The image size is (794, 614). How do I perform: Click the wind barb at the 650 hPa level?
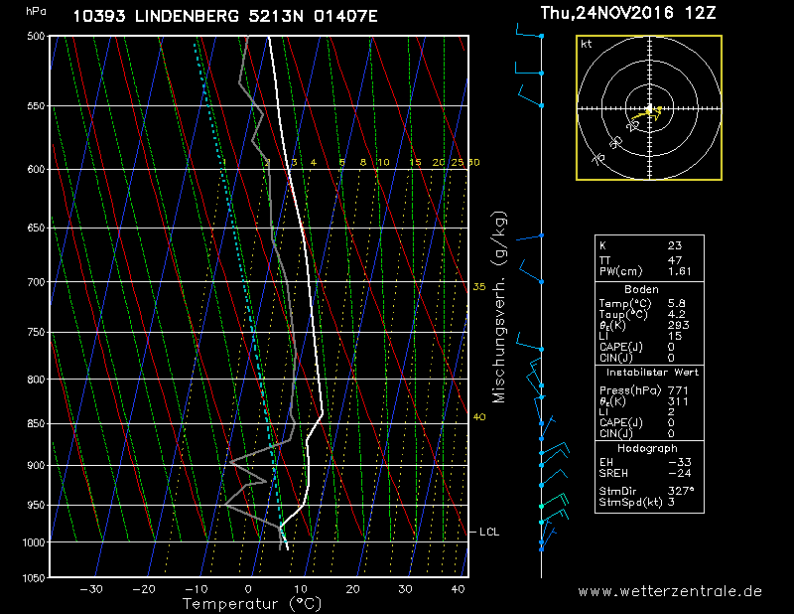[x=530, y=235]
